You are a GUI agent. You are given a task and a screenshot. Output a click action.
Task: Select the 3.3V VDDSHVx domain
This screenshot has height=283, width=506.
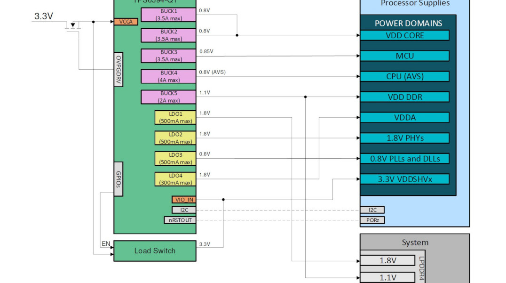click(x=405, y=179)
